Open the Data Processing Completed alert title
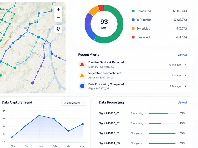 [x=106, y=84]
